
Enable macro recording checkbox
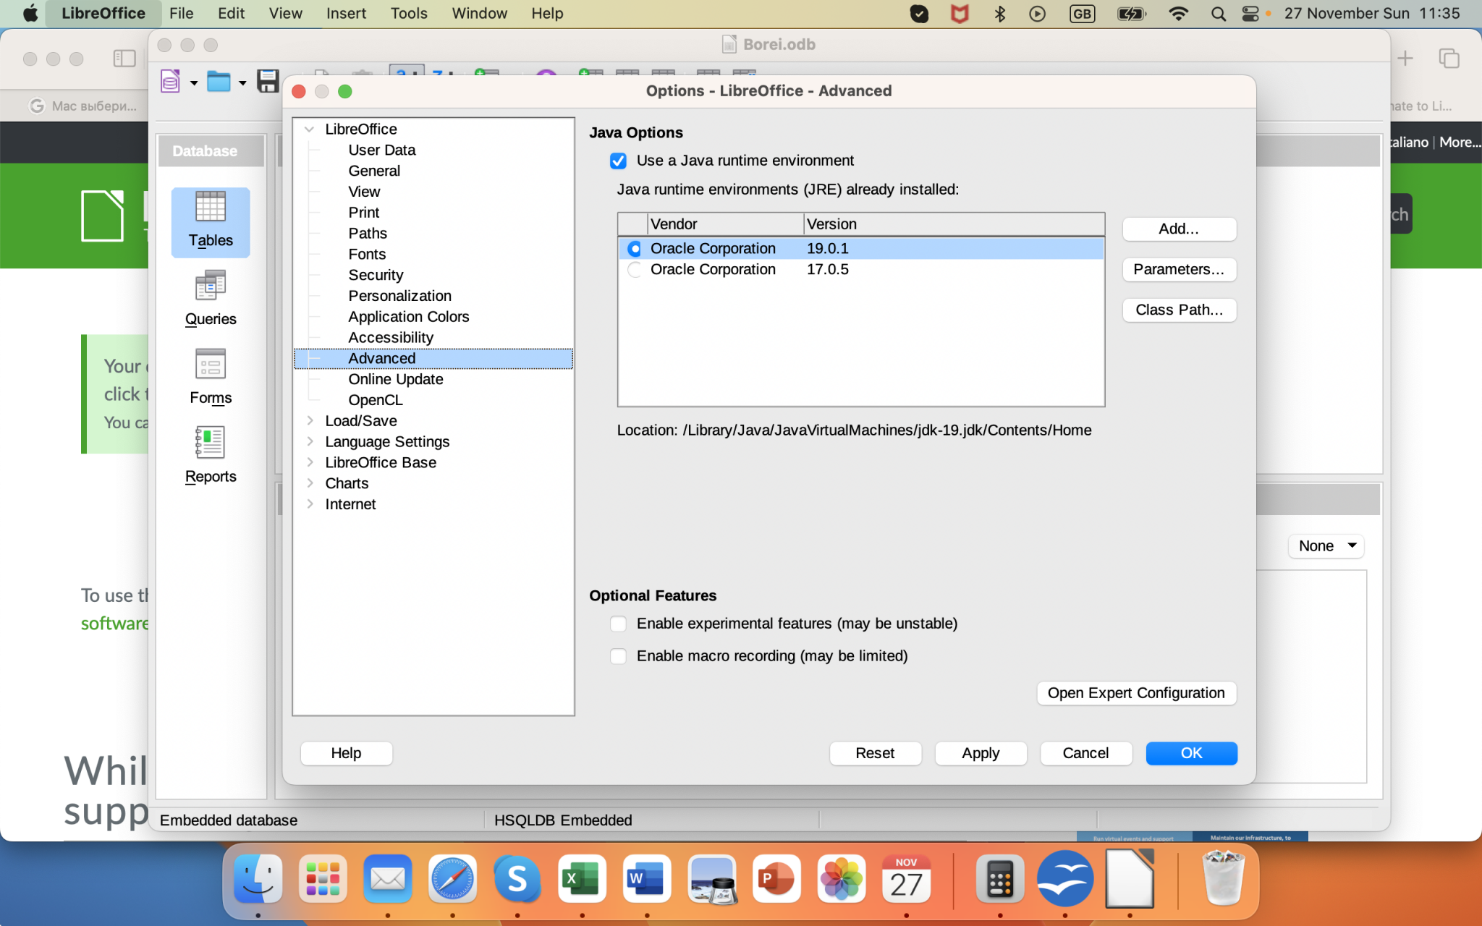[618, 655]
